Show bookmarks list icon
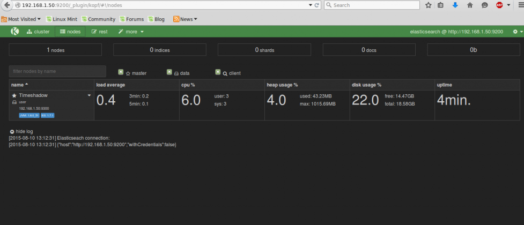The width and height of the screenshot is (524, 225). [440, 5]
